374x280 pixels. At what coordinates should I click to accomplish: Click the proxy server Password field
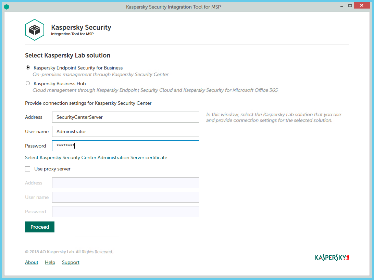coord(125,211)
